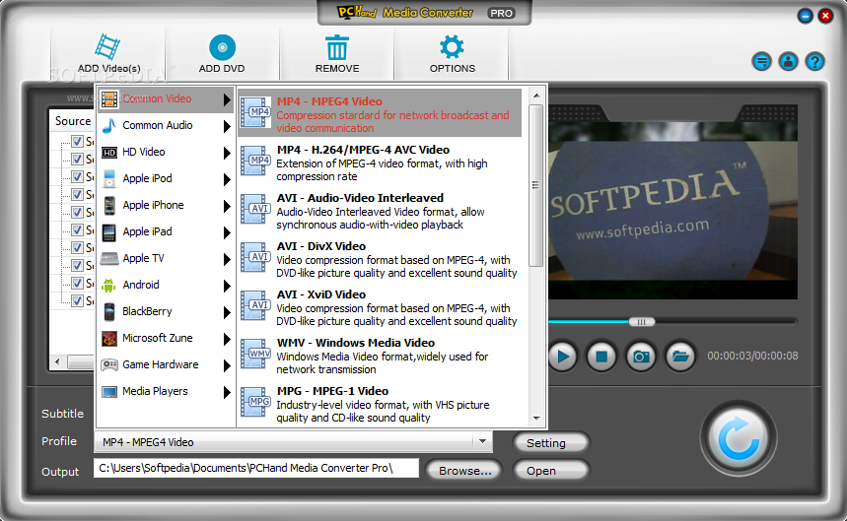Open the help question mark icon
The height and width of the screenshot is (521, 847).
click(814, 61)
